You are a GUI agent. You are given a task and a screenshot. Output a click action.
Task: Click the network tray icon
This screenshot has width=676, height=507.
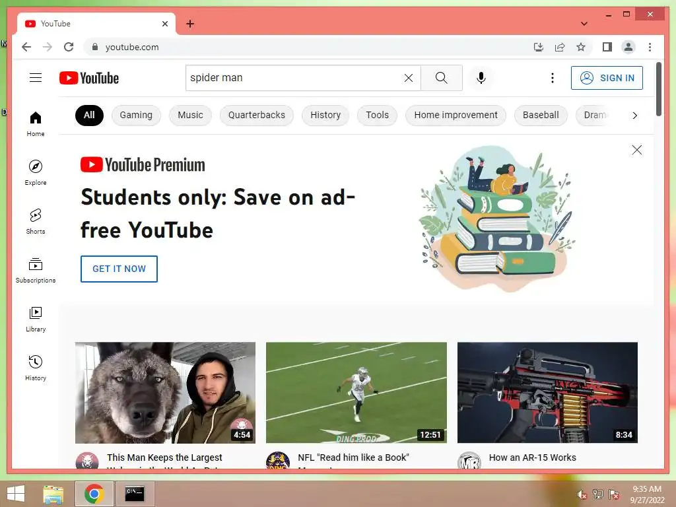coord(598,494)
